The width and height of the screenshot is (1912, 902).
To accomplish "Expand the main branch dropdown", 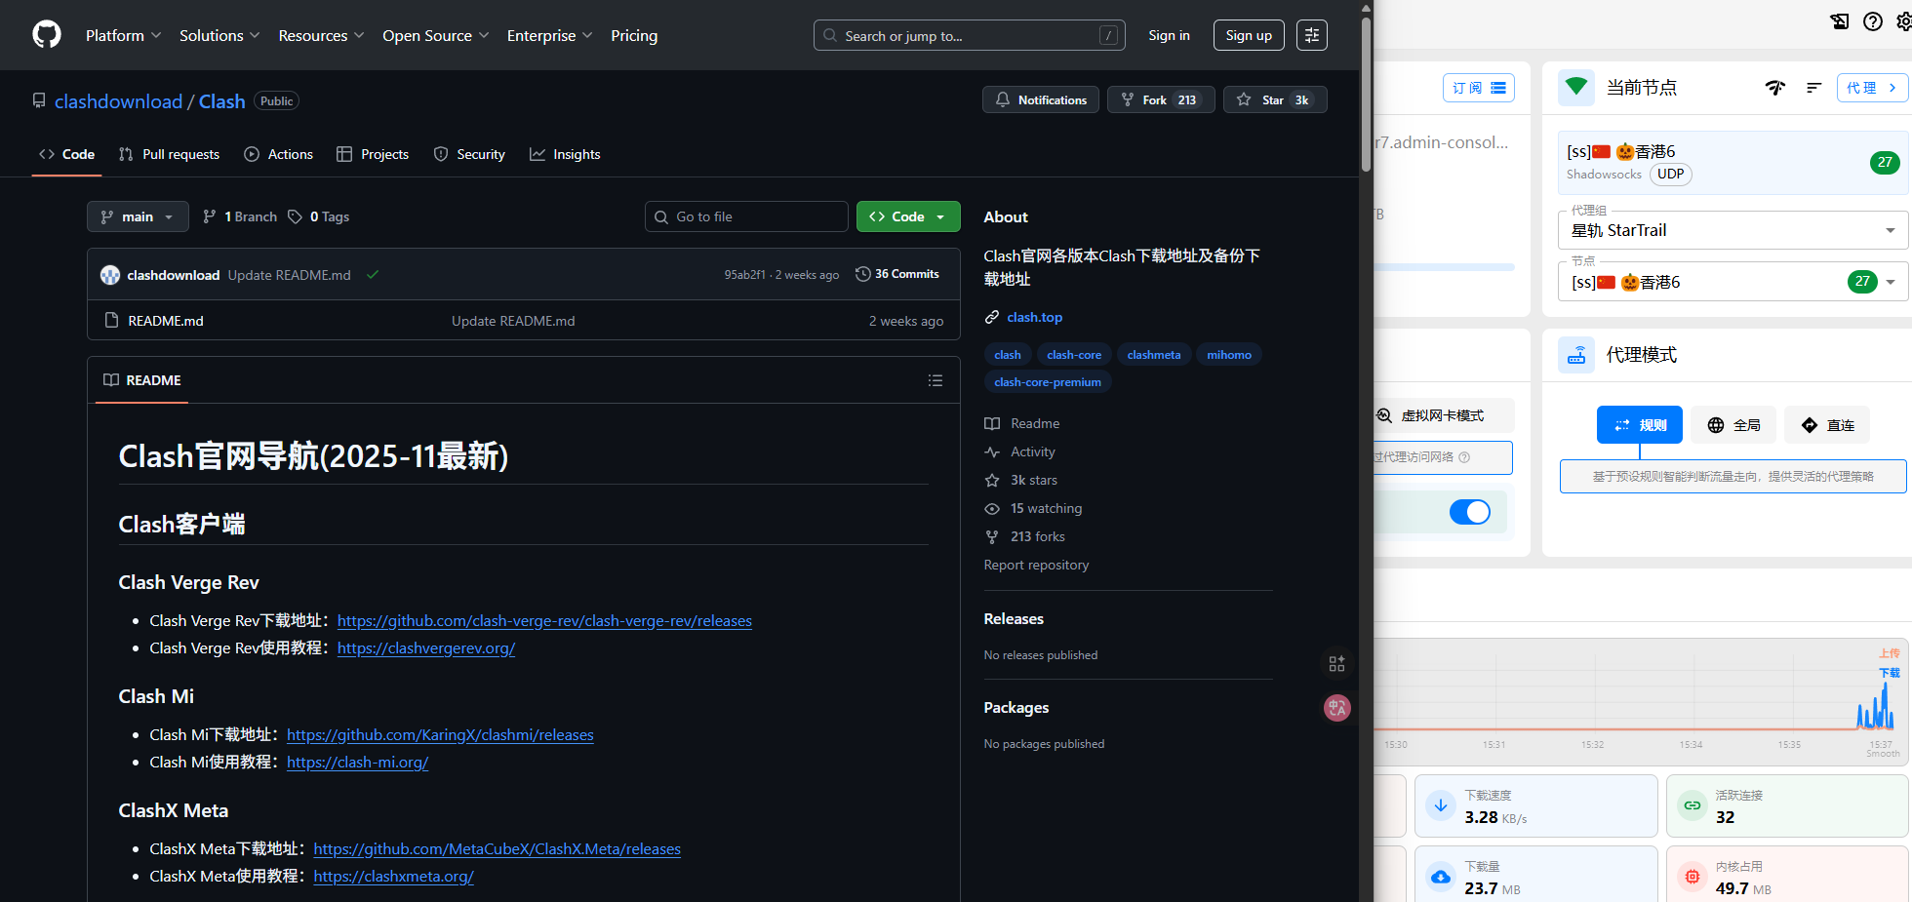I will click(138, 216).
